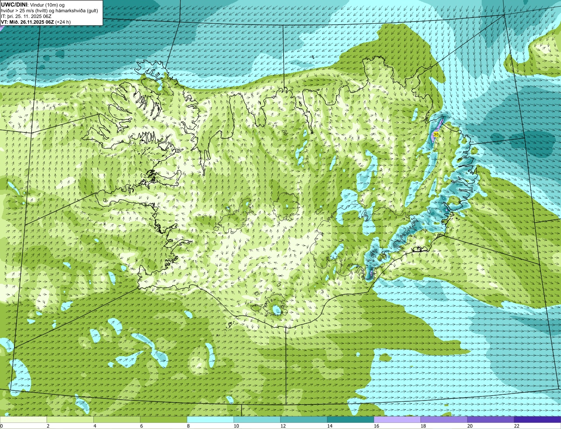Click the legend swatch between 8 and 10
The width and height of the screenshot is (561, 429).
pos(210,419)
